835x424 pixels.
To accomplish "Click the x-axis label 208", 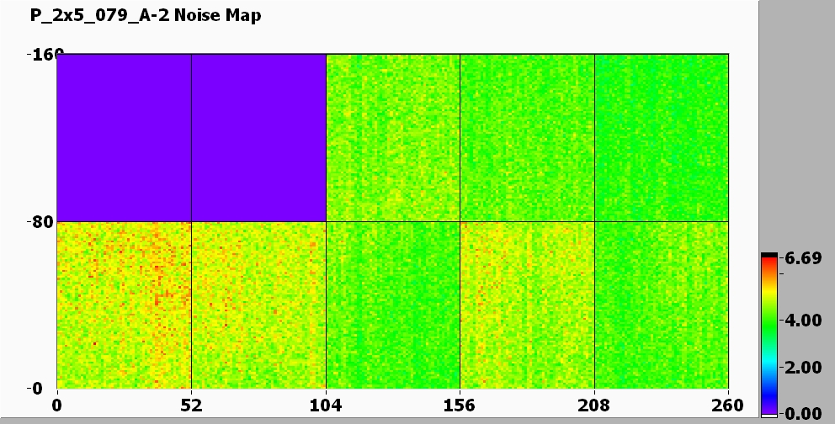I will [x=593, y=405].
